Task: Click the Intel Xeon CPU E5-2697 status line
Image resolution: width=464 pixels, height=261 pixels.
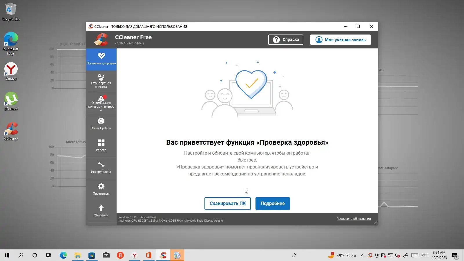Action: coord(171,221)
